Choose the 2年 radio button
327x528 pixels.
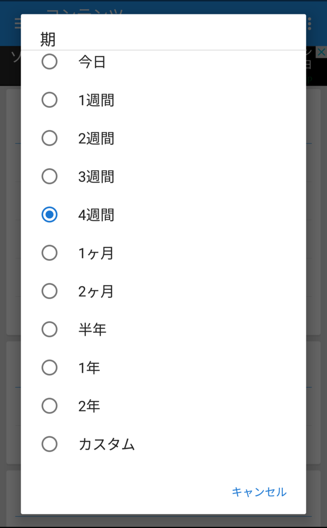pos(50,406)
